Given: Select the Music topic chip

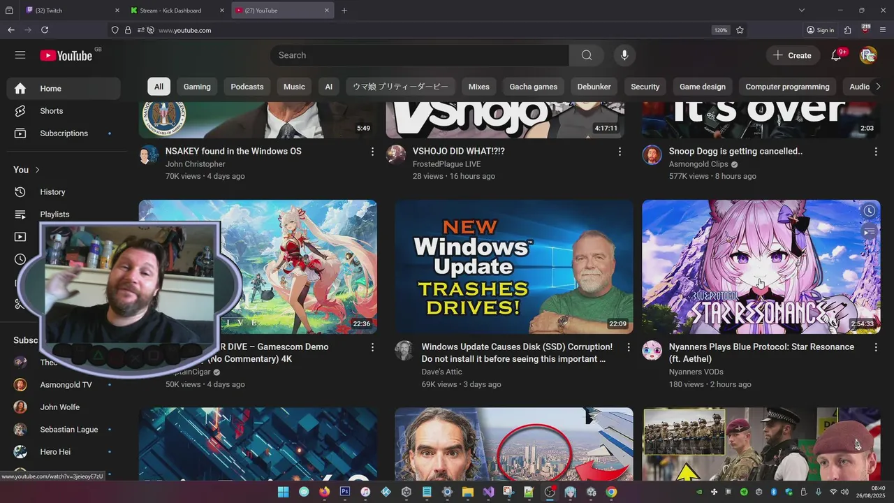Looking at the screenshot, I should click(x=294, y=87).
